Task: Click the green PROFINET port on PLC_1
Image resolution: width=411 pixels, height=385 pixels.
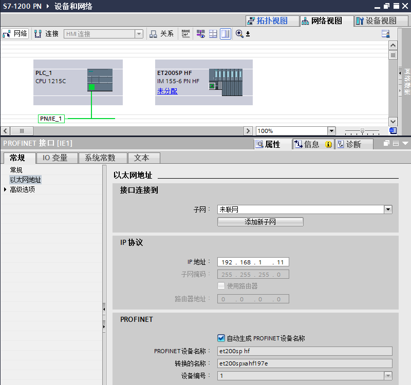Action: pyautogui.click(x=91, y=87)
